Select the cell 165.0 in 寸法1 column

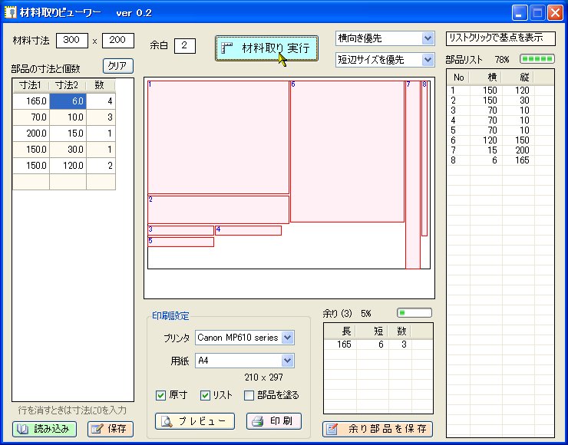click(31, 101)
